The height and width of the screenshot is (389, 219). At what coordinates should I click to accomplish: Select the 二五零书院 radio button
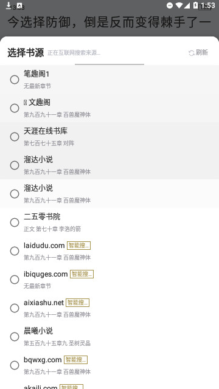(15, 222)
